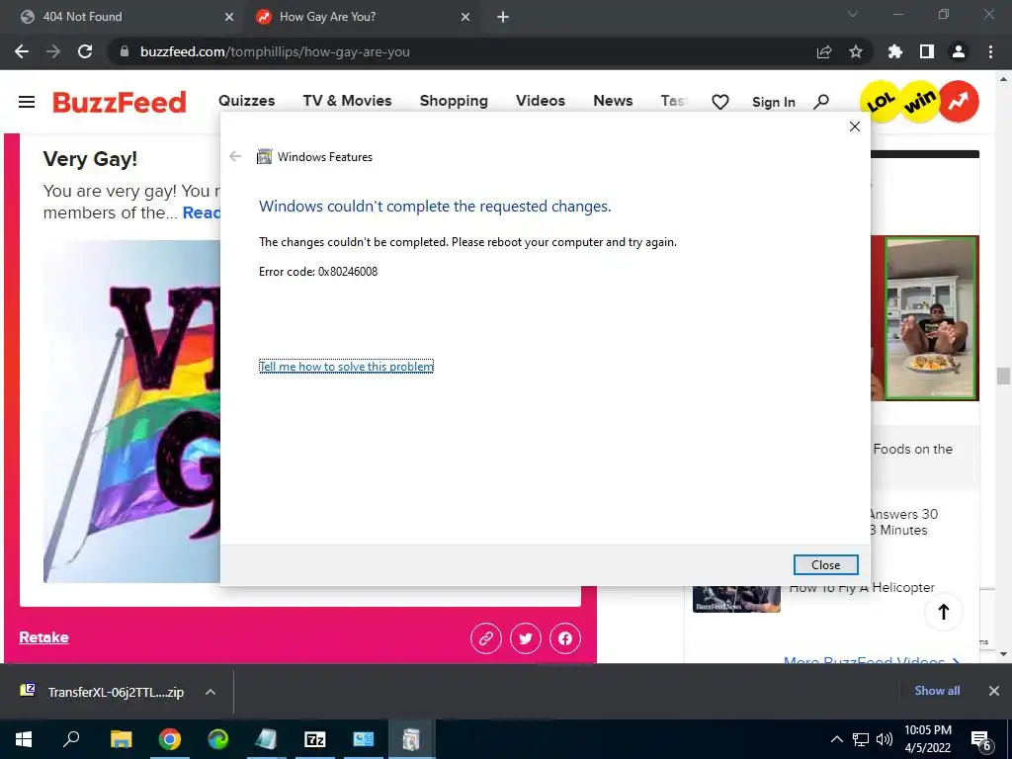
Task: Click Tell me how to solve this problem
Action: (346, 366)
